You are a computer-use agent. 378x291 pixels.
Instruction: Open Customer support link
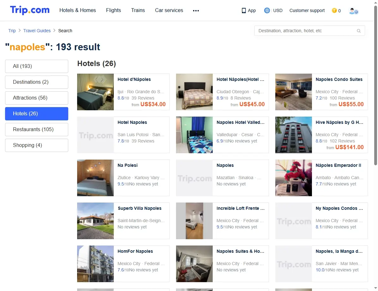[307, 10]
